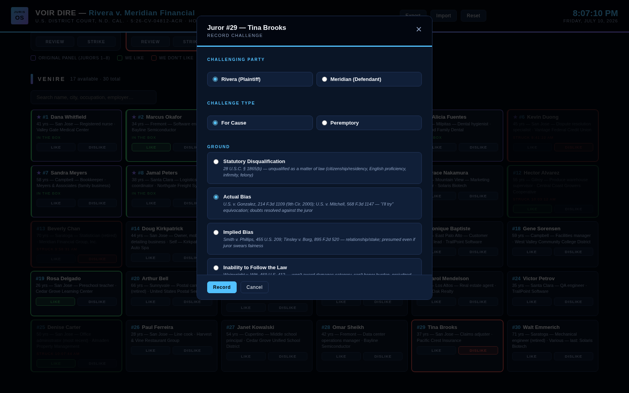This screenshot has height=393, width=629.
Task: Like juror #29 Tina Brooks
Action: 436,351
